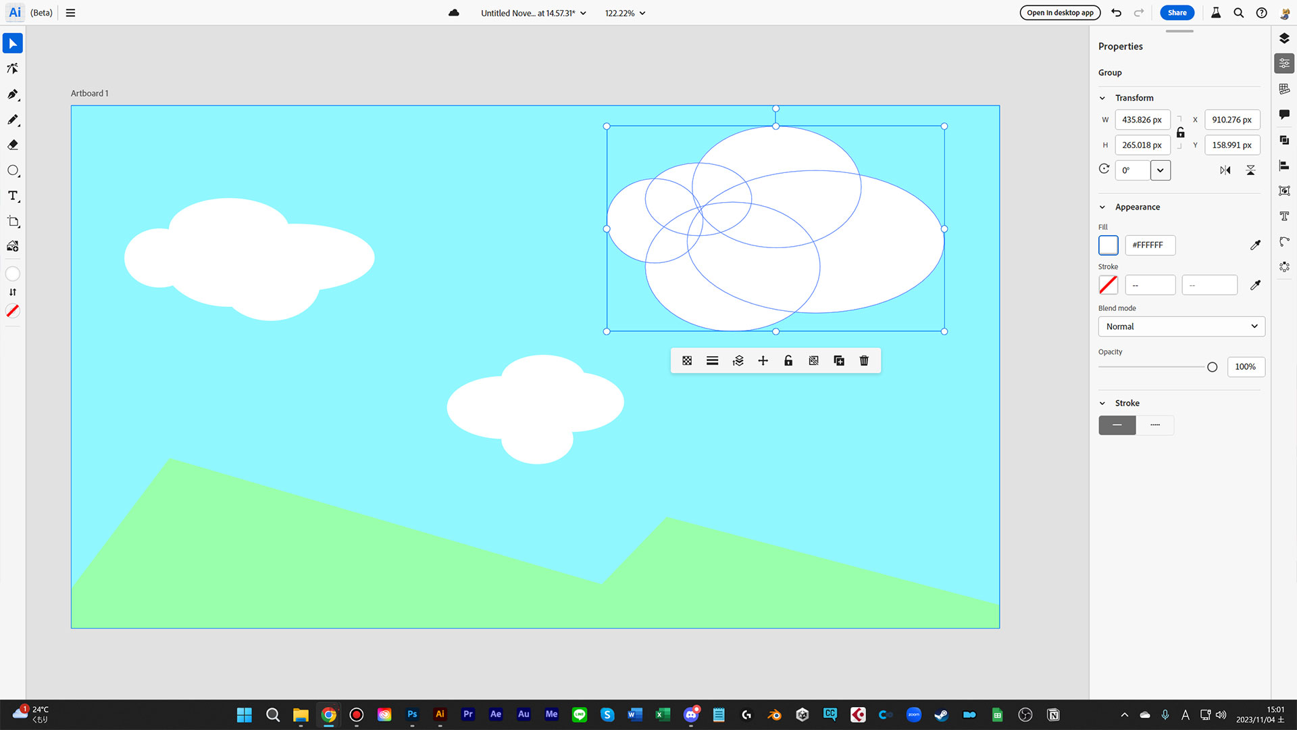Select the Pencil tool
Screen dimensions: 1297x730
(x=12, y=120)
